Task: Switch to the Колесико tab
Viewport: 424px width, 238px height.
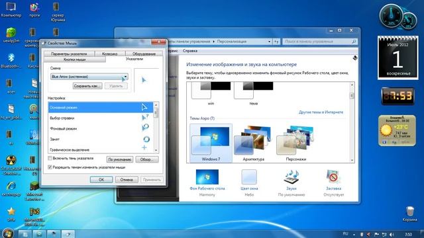Action: pos(109,54)
